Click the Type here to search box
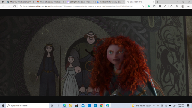192x108 pixels. [x=28, y=105]
